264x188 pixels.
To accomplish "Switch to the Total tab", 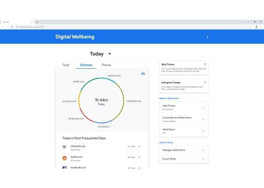I will 66,65.
